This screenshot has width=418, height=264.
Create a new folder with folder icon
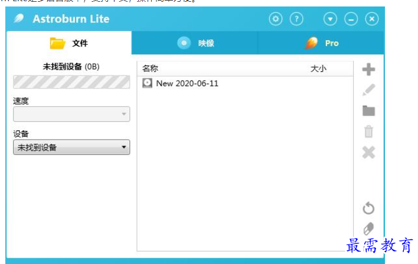pos(368,111)
